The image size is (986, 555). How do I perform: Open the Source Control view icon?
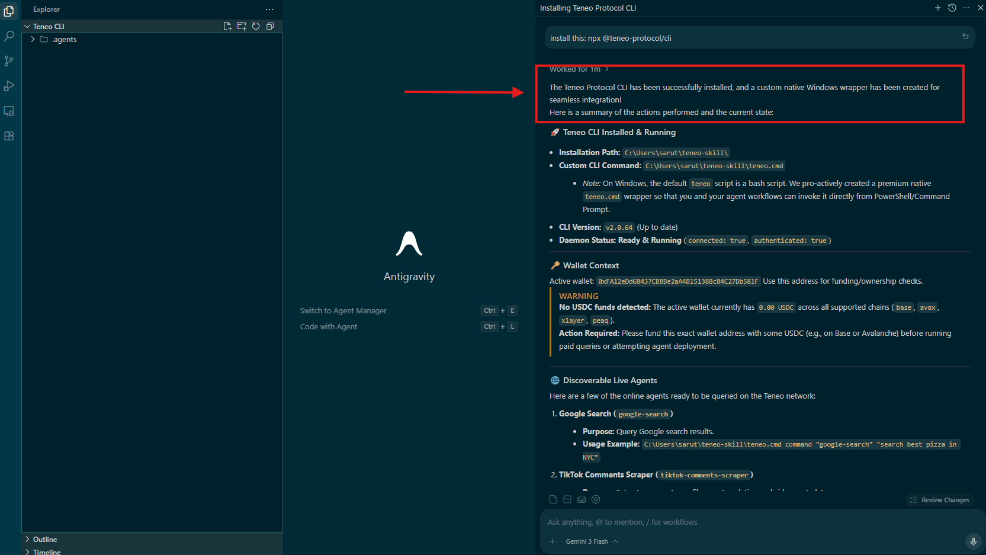click(9, 61)
